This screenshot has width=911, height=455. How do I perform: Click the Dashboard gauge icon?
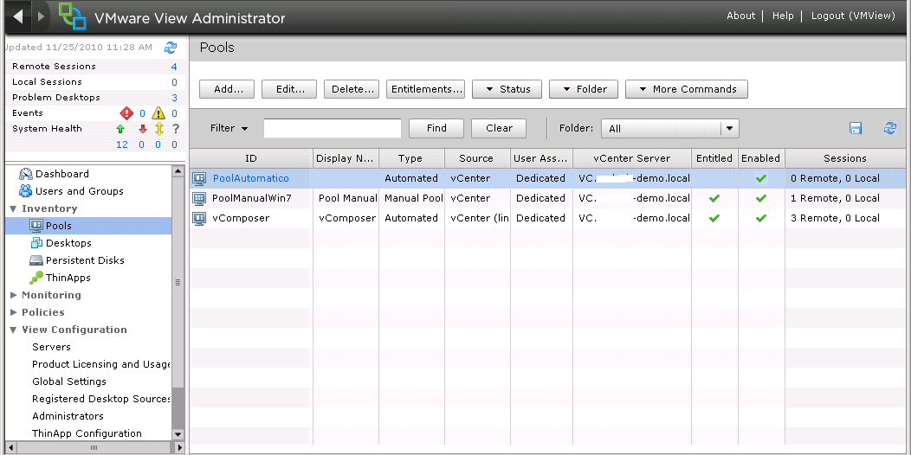click(26, 174)
